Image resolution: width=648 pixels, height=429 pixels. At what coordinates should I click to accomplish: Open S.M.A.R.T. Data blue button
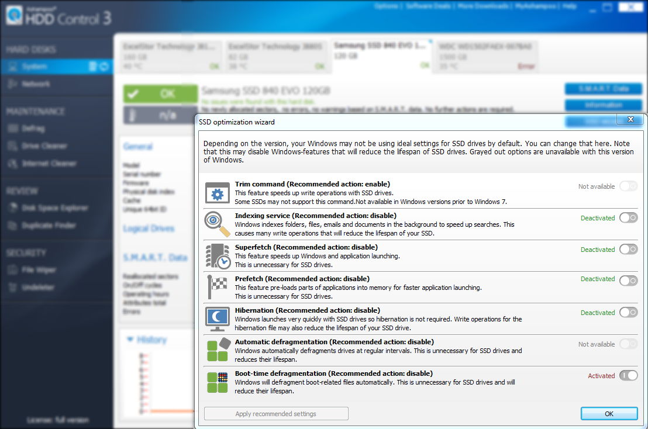(604, 89)
